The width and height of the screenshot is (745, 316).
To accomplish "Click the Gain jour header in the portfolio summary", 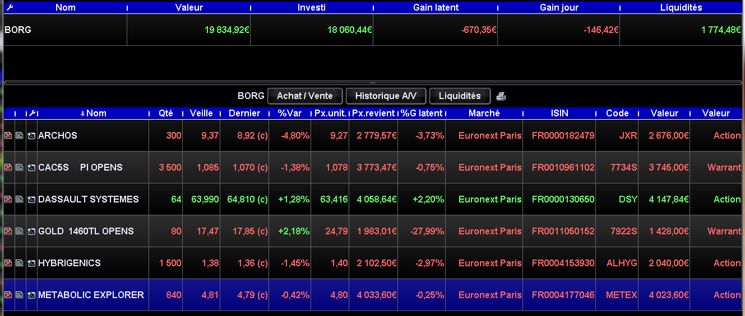I will [559, 8].
